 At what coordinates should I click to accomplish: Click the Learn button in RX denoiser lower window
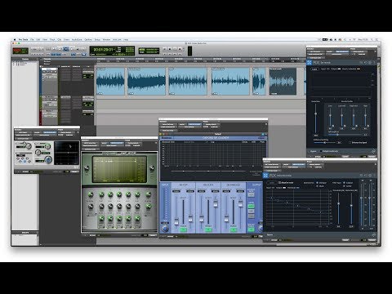271,183
